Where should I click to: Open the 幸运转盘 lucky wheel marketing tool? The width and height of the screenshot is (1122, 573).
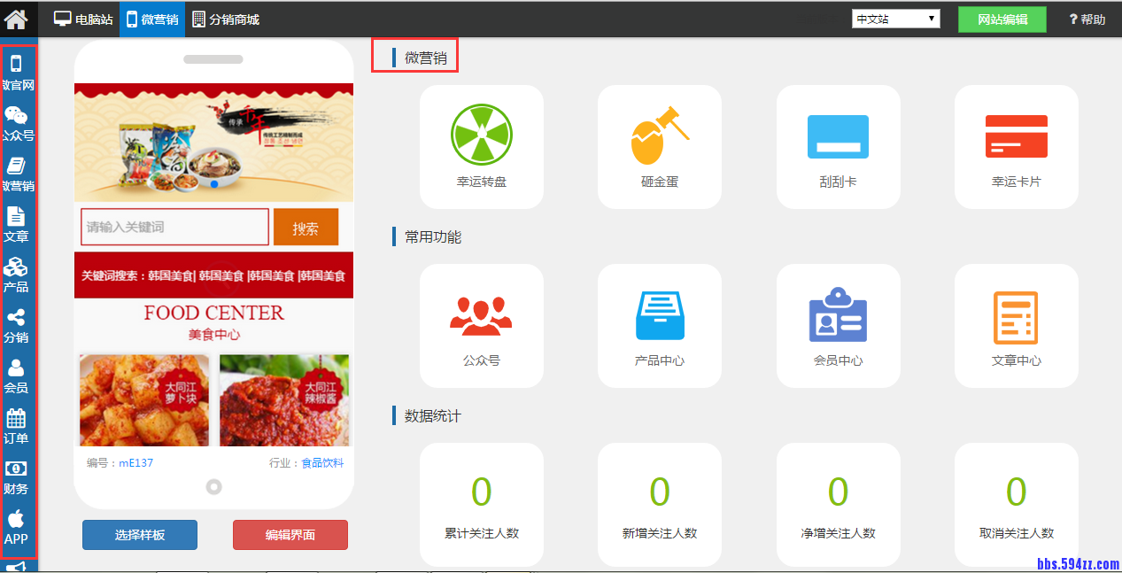tap(481, 146)
